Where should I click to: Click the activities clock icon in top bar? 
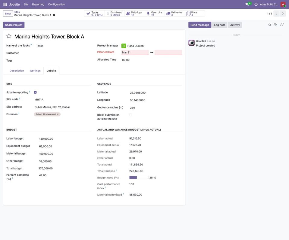pos(256,4)
